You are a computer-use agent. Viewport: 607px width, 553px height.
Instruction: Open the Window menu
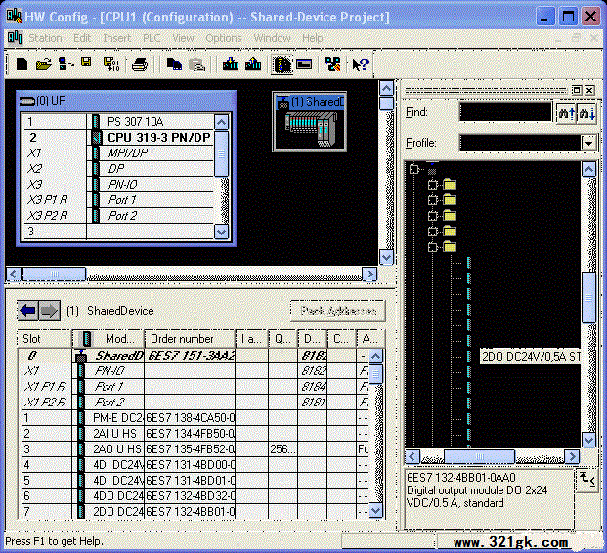tap(272, 38)
